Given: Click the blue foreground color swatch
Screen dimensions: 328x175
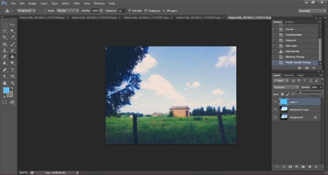Looking at the screenshot, I should (6, 90).
